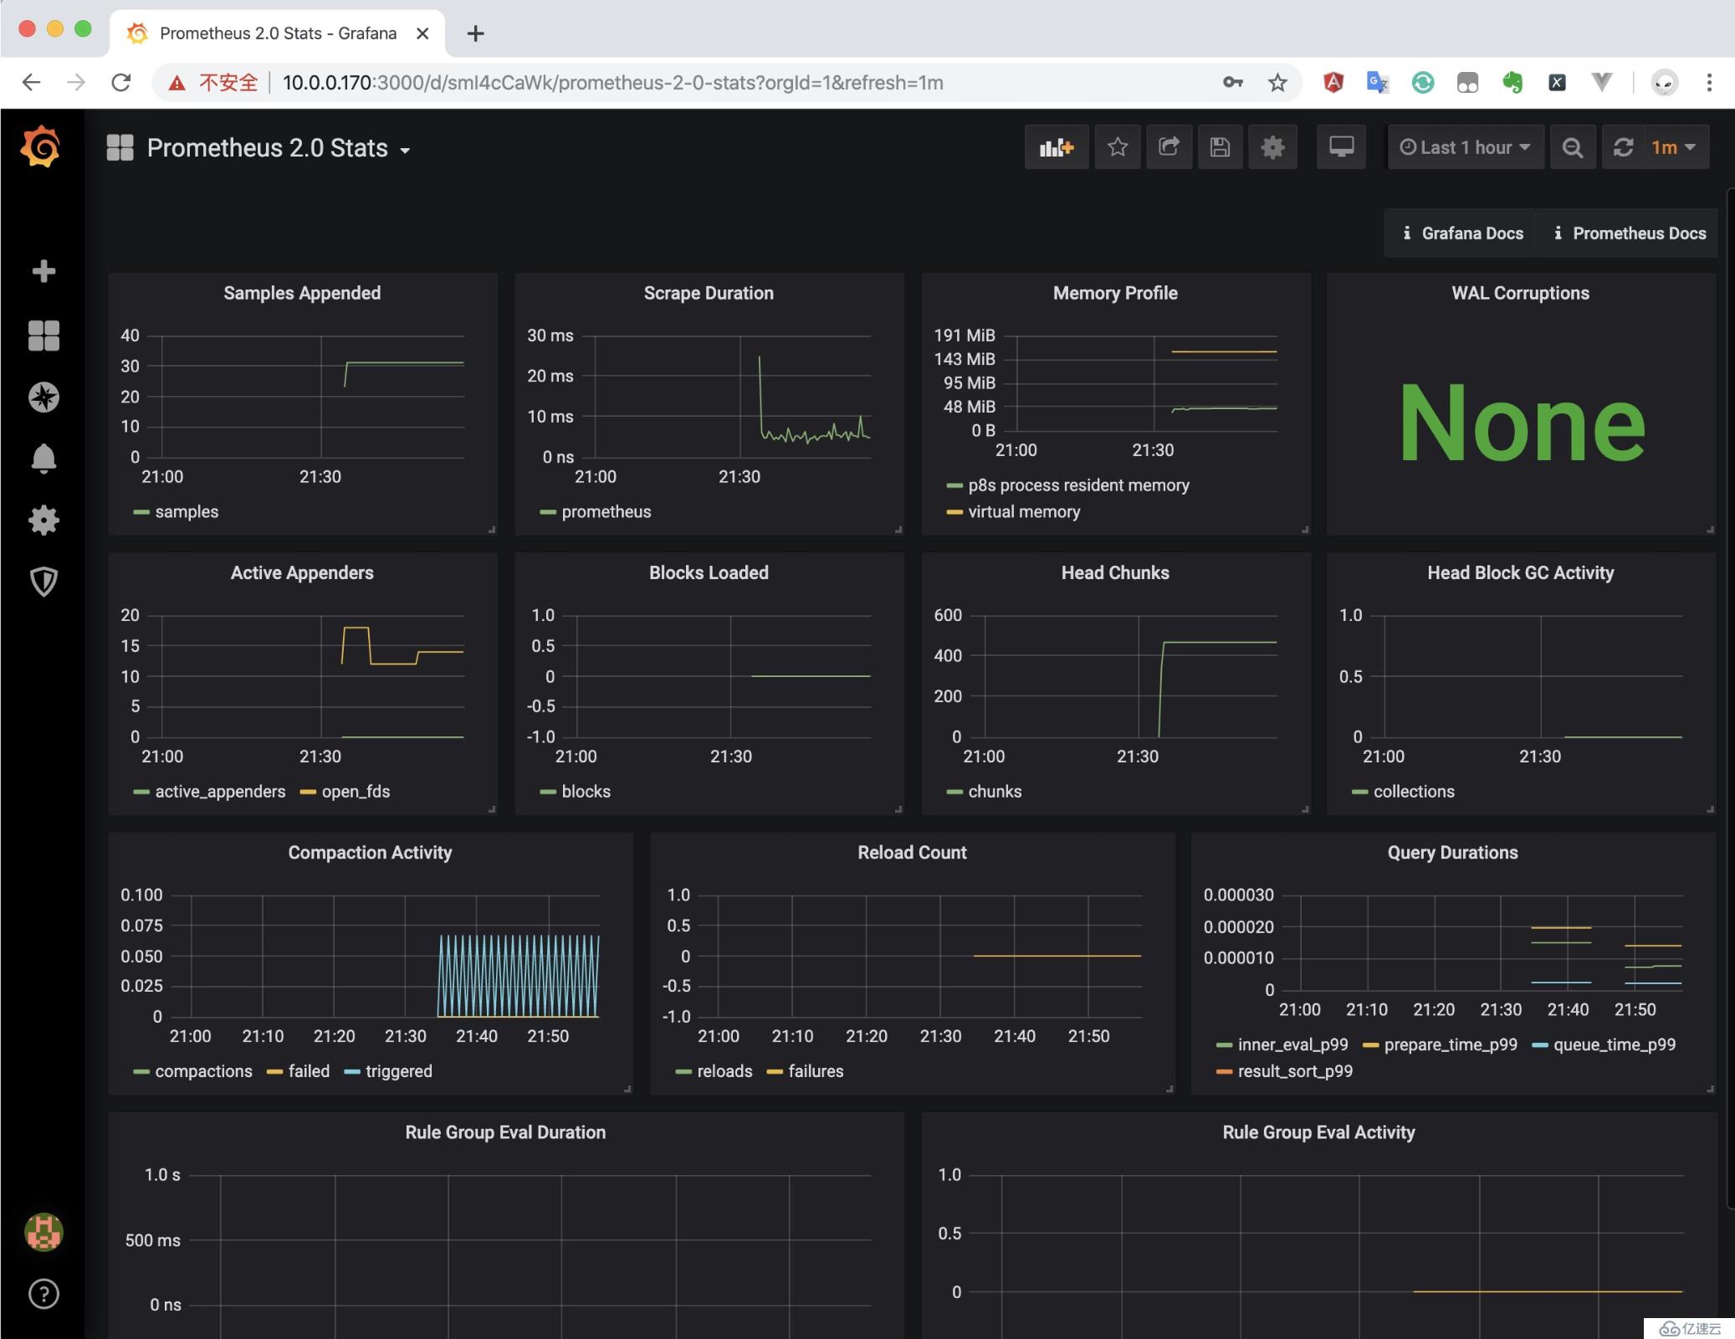Open the Grafana Docs link
Image resolution: width=1735 pixels, height=1339 pixels.
(x=1462, y=233)
